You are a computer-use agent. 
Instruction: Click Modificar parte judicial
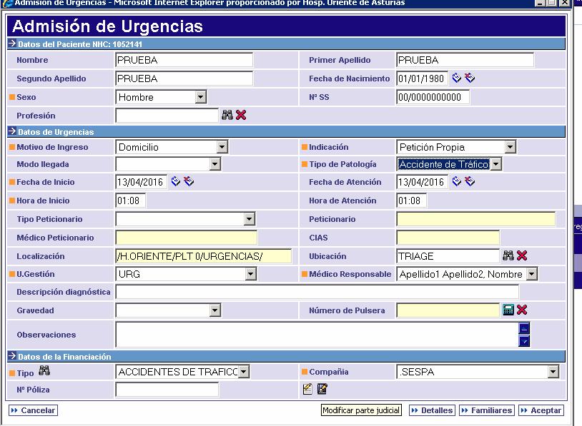pyautogui.click(x=360, y=410)
